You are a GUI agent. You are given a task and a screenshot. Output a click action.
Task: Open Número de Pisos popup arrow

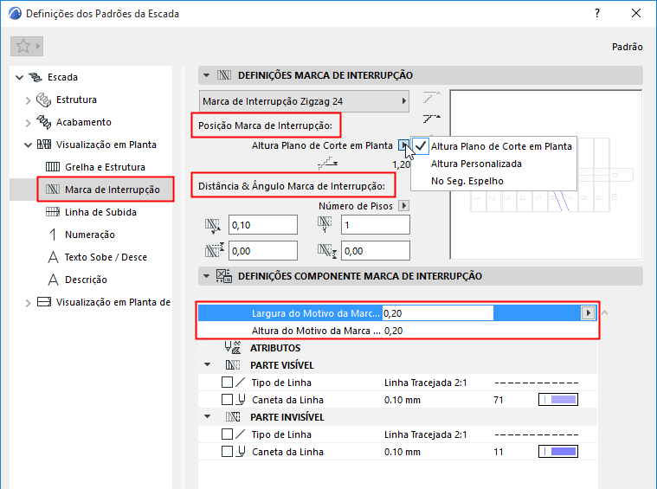404,206
